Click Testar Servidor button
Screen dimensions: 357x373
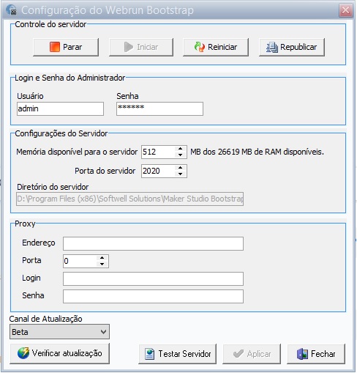point(178,354)
